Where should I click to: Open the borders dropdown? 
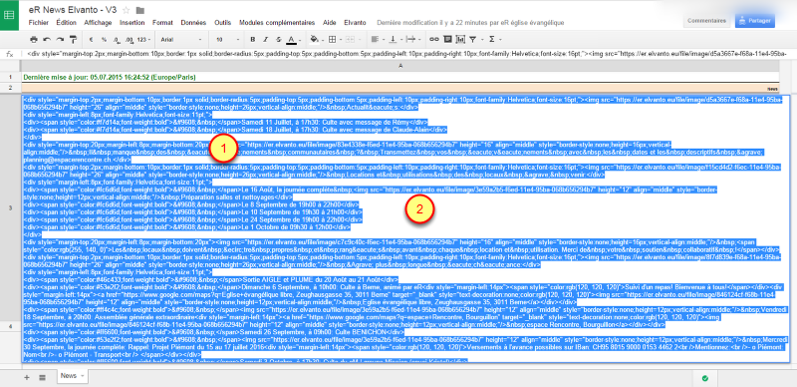pos(334,39)
